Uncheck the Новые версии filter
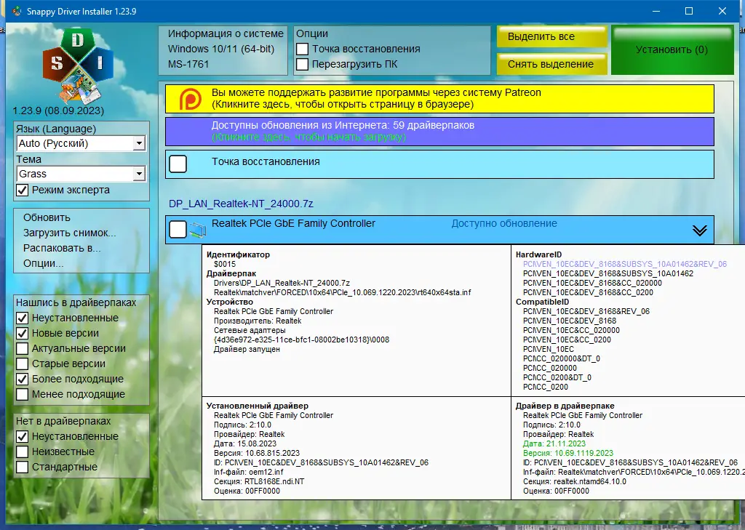The image size is (745, 530). (23, 333)
